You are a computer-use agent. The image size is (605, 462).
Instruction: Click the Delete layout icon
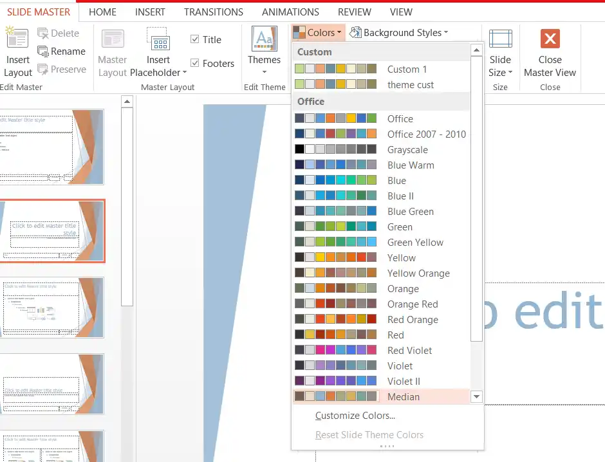[x=42, y=33]
